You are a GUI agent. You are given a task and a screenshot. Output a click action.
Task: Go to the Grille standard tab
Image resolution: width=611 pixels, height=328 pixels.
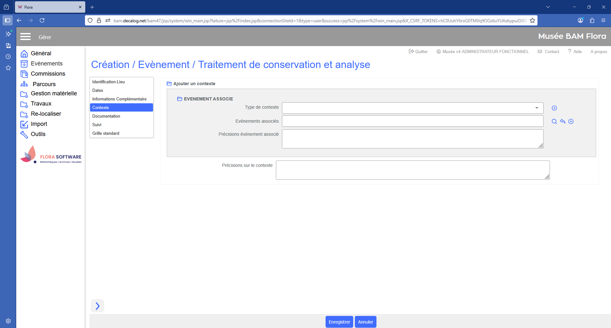(106, 133)
